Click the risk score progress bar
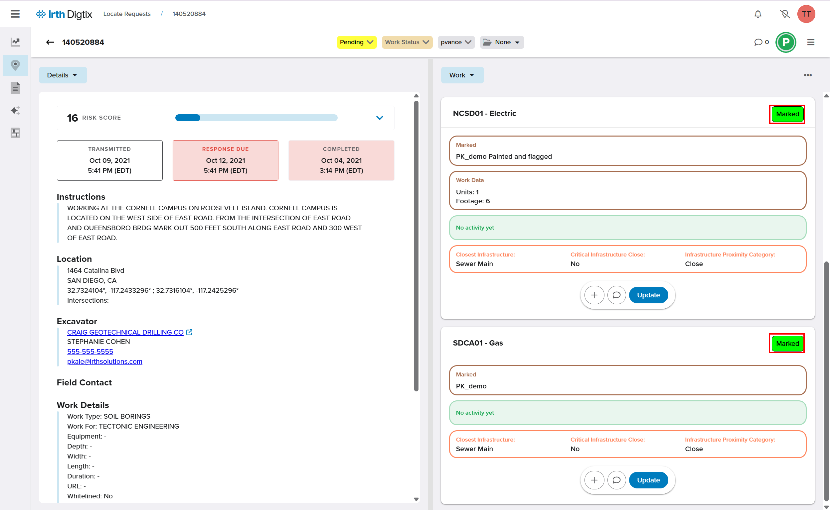Screen dimensions: 830x510 click(x=256, y=118)
